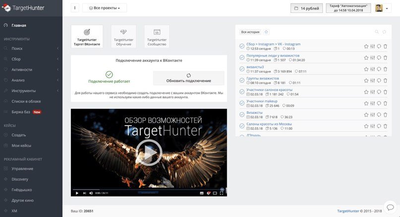400x217 pixels.
Task: Open sliders icon for 'Группы визажистов'
Action: click(x=373, y=81)
